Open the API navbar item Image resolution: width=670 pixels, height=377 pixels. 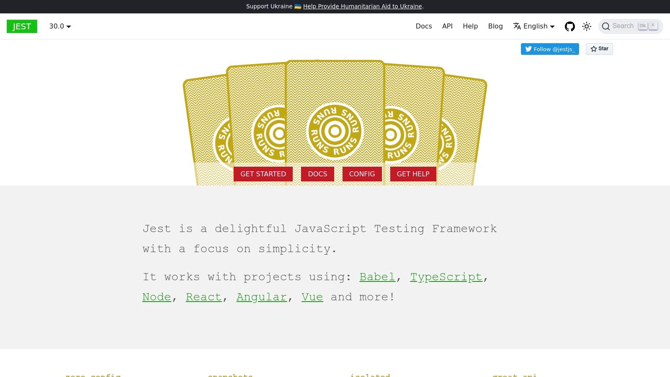[x=447, y=26]
